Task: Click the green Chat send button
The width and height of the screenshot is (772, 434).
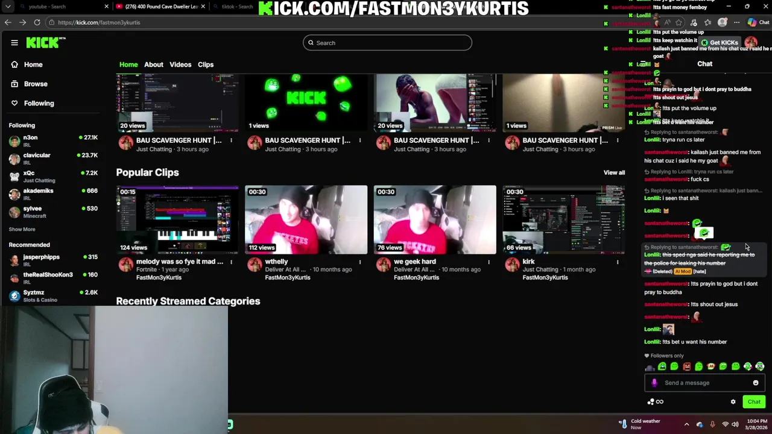Action: pyautogui.click(x=754, y=402)
